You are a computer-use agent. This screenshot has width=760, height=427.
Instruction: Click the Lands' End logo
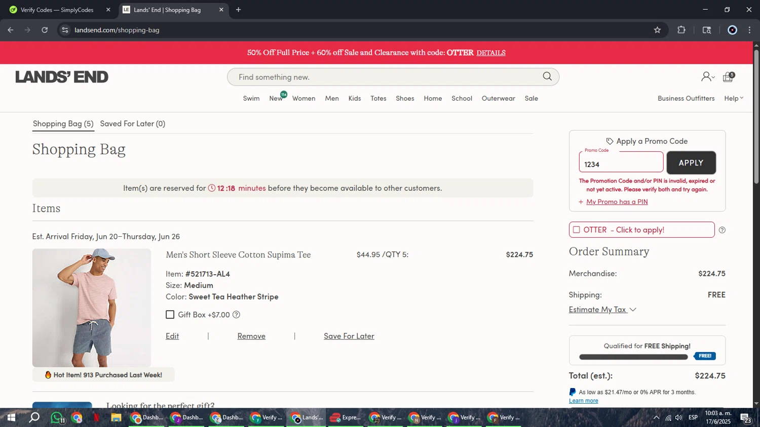[x=62, y=77]
